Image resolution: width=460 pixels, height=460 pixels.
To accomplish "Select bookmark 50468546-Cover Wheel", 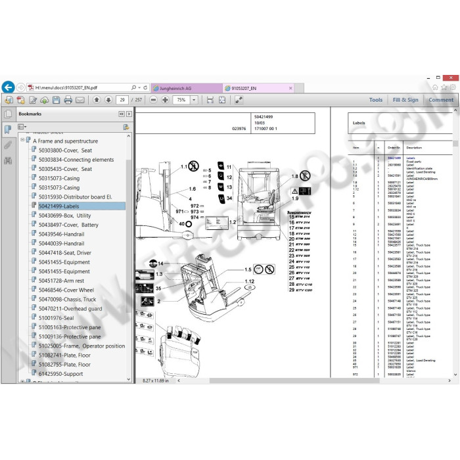I will pos(66,290).
